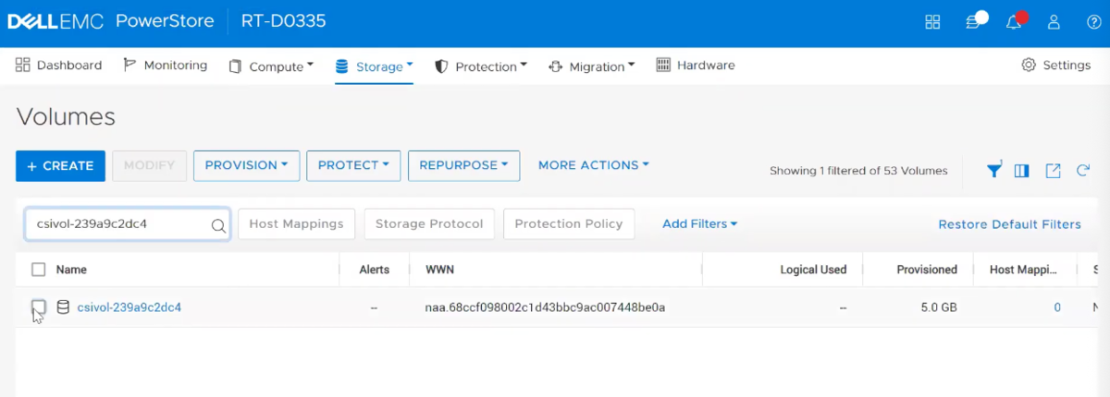
Task: Expand the Protect dropdown button
Action: point(353,165)
